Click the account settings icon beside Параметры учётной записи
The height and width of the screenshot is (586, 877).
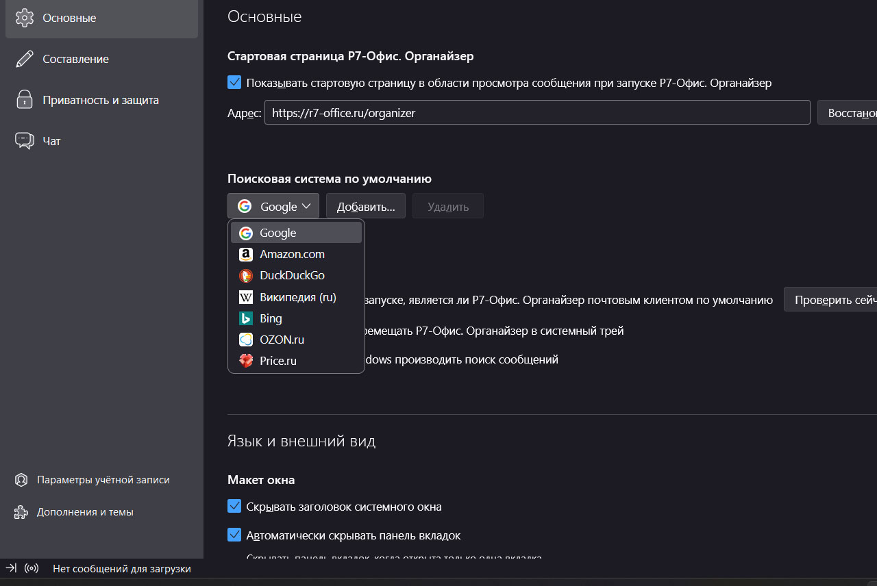(21, 480)
